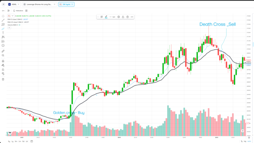Viewport: 254px width, 143px height.
Task: Activate the ruler measure tool
Action: coord(3,51)
